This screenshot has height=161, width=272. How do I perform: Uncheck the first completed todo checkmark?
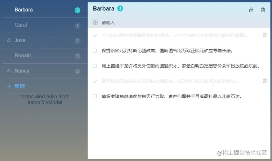tap(95, 36)
